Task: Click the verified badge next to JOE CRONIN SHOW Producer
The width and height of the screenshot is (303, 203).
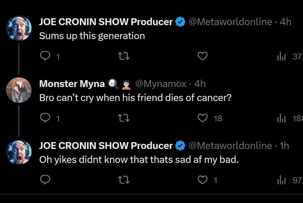Action: pyautogui.click(x=180, y=22)
